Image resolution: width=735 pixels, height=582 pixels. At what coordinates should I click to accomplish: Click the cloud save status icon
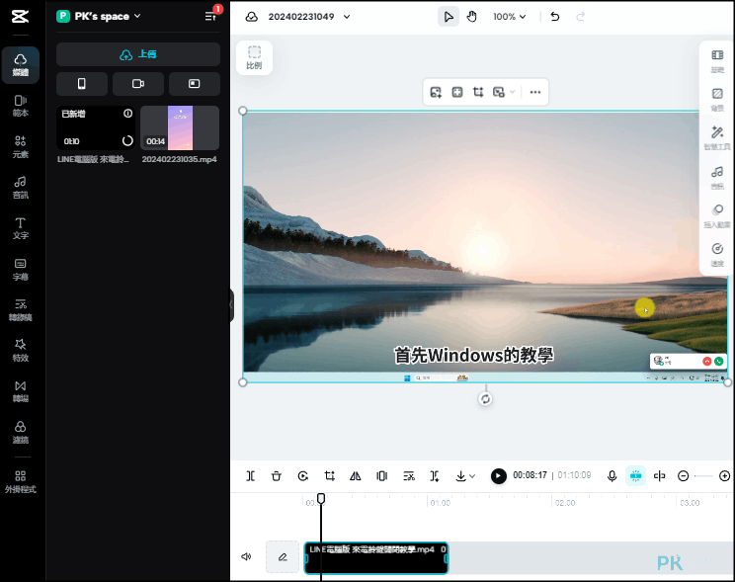pyautogui.click(x=252, y=17)
